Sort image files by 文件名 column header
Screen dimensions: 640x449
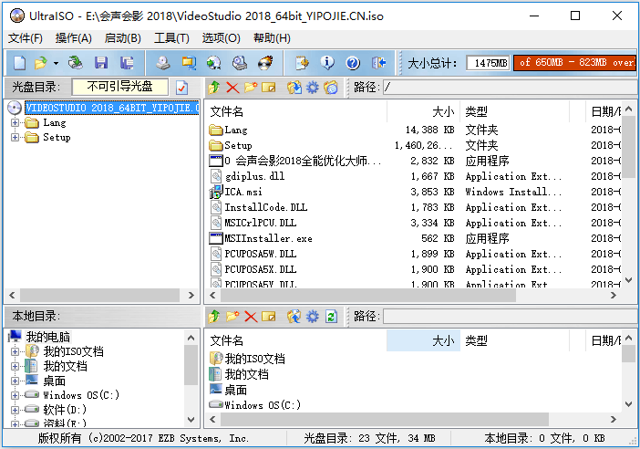click(x=297, y=111)
